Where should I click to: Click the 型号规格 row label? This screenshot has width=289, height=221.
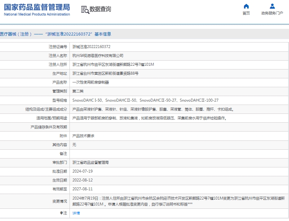click(60, 100)
